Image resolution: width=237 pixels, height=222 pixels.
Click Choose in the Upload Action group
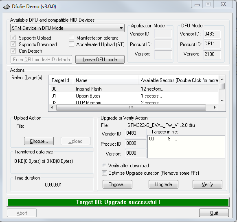click(39, 141)
